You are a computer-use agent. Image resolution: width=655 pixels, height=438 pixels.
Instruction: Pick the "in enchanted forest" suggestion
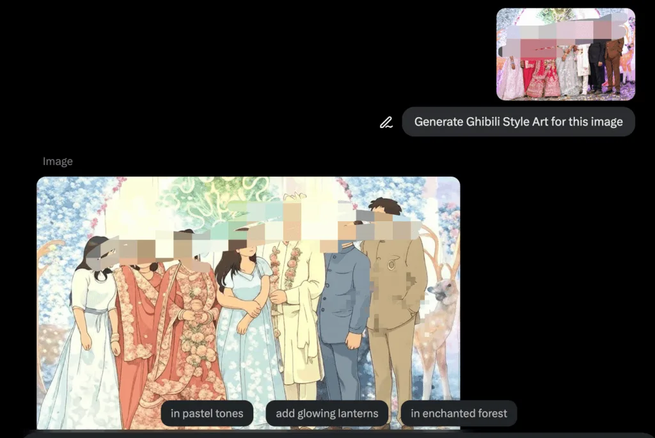tap(459, 413)
